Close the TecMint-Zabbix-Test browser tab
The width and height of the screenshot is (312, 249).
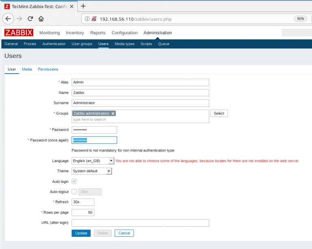[71, 6]
